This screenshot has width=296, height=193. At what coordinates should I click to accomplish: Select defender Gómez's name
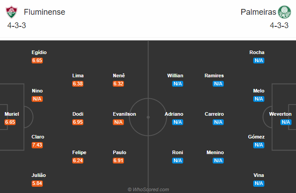[256, 137]
